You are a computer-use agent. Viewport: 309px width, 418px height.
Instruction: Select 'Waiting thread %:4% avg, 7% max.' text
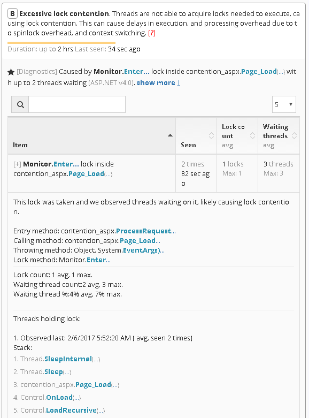click(67, 294)
